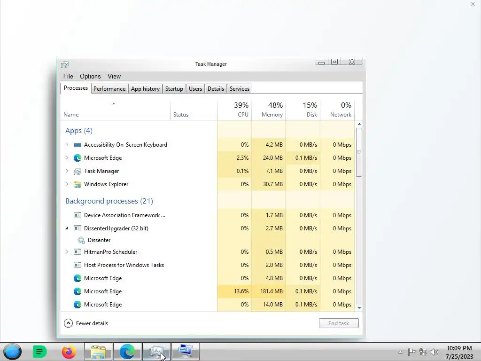Click the HitmanPro Scheduler process icon

pos(78,252)
